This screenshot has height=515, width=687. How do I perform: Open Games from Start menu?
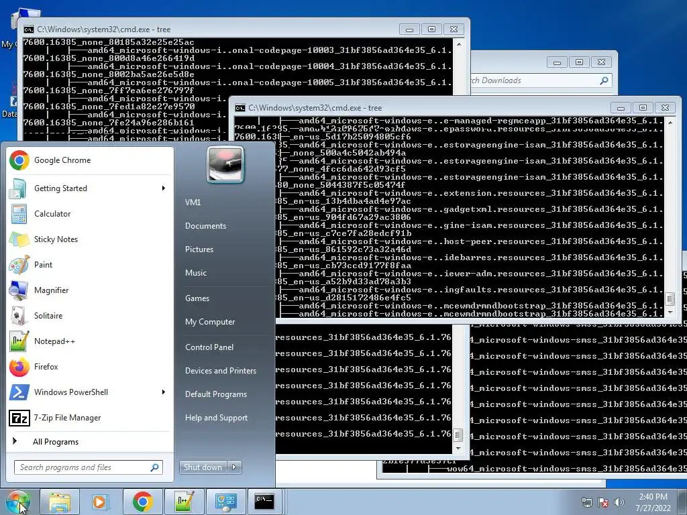(197, 298)
